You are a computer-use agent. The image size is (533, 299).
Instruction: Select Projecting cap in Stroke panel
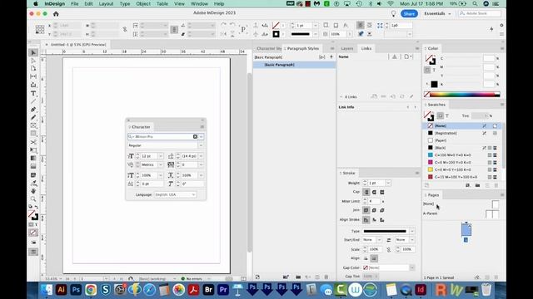pyautogui.click(x=382, y=192)
